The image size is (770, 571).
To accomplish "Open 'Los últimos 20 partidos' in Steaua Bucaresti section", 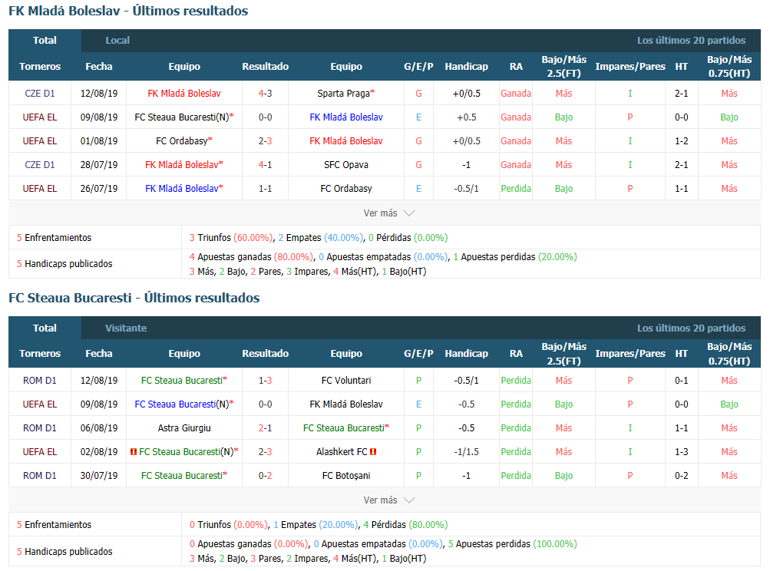I will 691,328.
